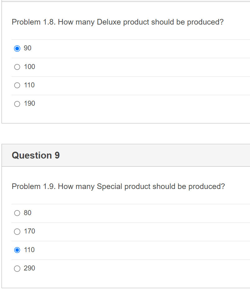The width and height of the screenshot is (250, 295).
Task: Choose 100 radio button for Deluxe product
Action: [x=17, y=67]
